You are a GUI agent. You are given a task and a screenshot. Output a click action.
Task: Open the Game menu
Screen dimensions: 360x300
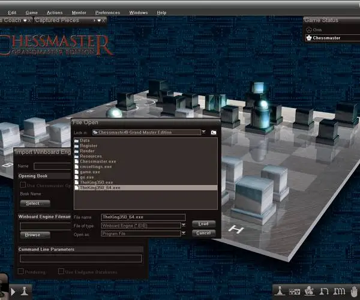click(31, 13)
